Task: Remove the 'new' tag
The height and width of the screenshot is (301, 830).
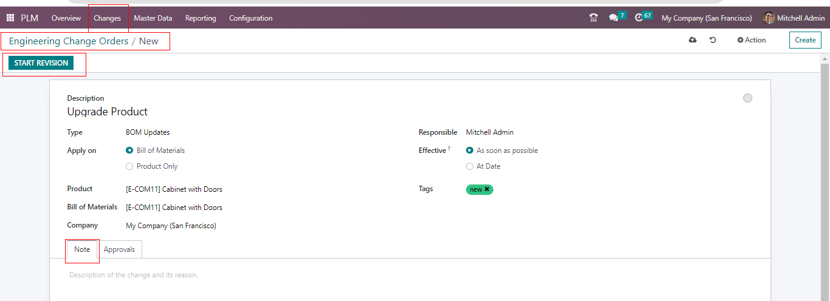Action: click(487, 189)
